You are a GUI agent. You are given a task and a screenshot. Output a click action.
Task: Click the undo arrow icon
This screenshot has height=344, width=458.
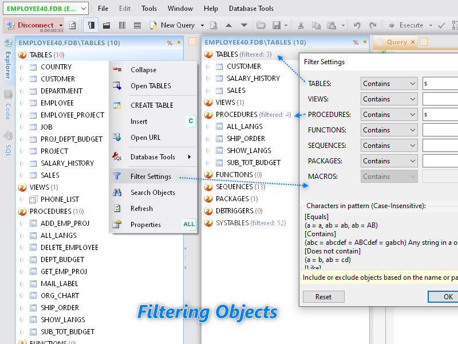(x=357, y=25)
